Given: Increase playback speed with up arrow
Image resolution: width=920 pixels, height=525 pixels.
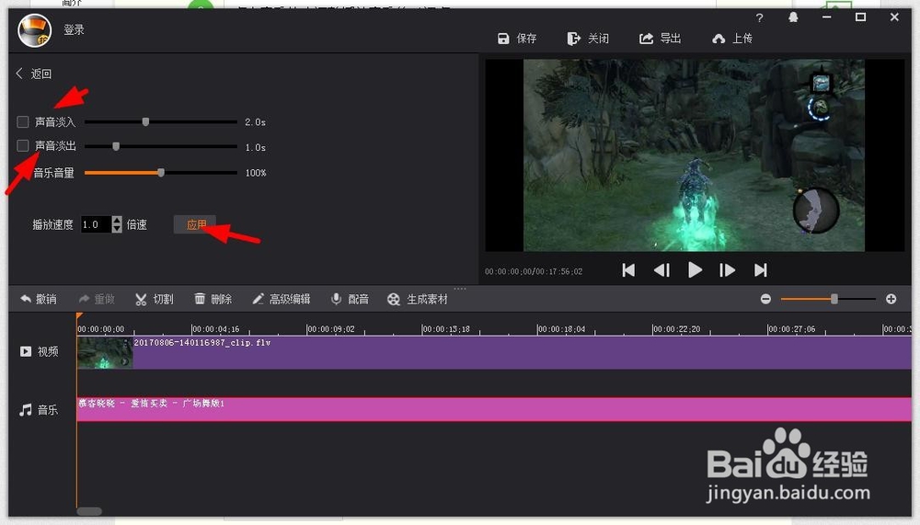Looking at the screenshot, I should pos(117,220).
